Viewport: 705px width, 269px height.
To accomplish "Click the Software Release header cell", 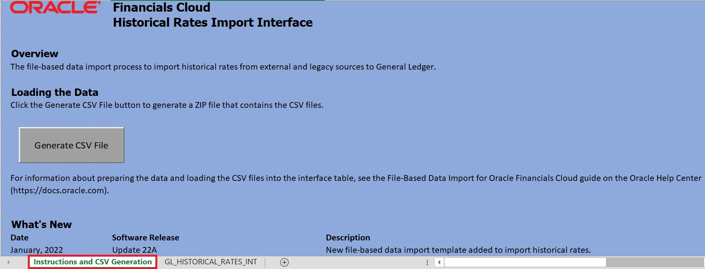I will coord(145,238).
